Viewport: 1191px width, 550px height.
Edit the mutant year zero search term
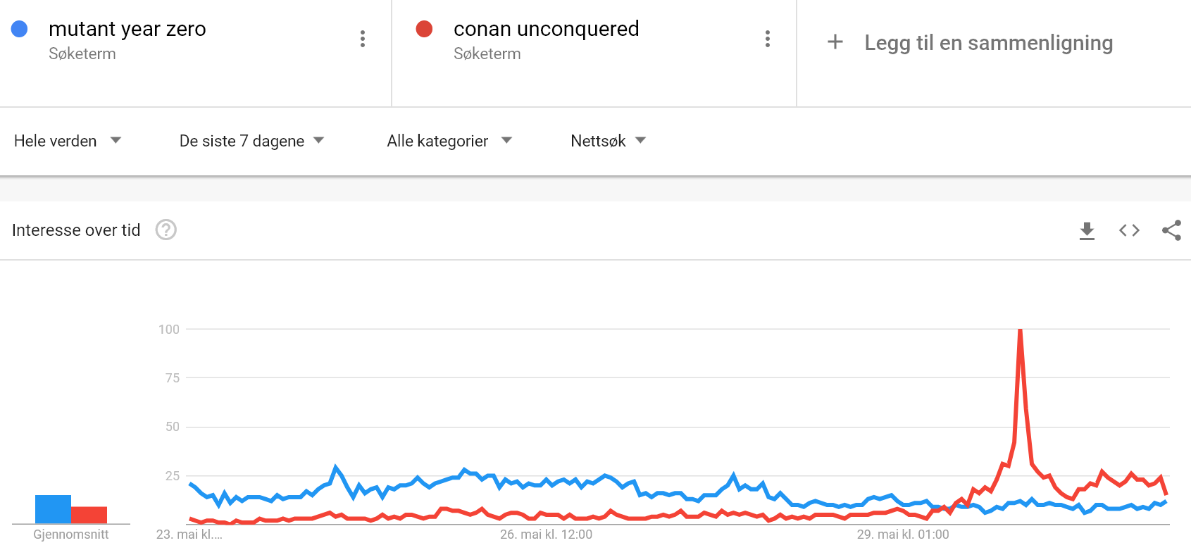127,29
